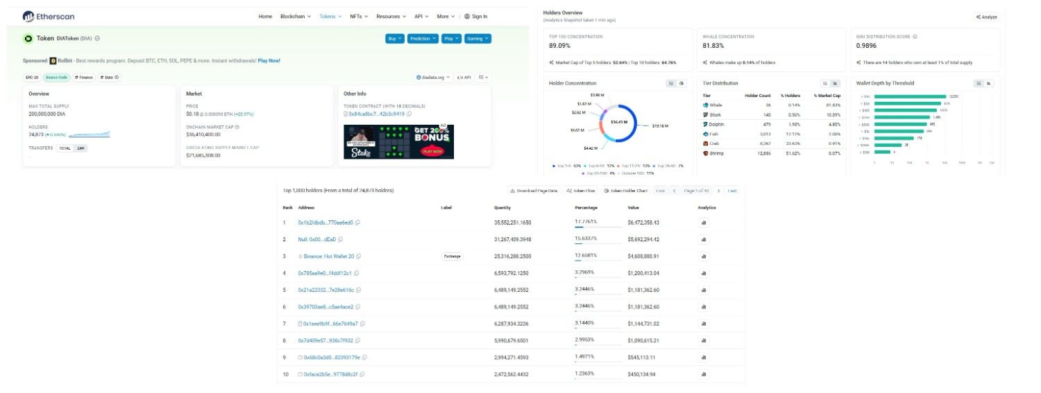Copy address 0x39703ae8...c5ae4ace2
The height and width of the screenshot is (393, 1041).
tap(359, 307)
